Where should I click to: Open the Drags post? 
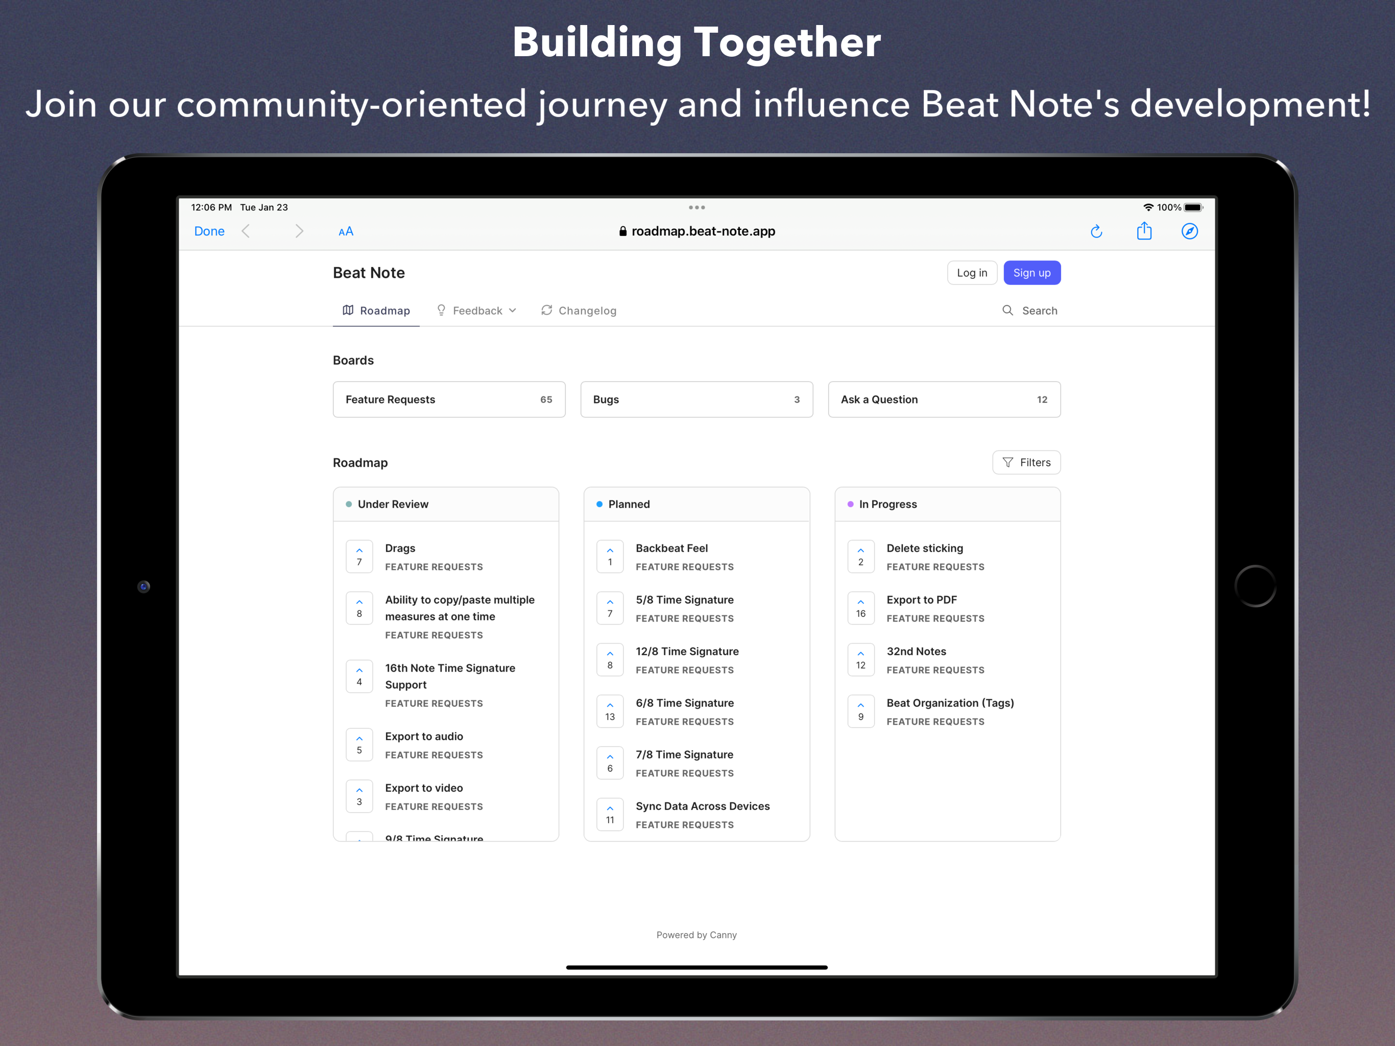pyautogui.click(x=400, y=548)
